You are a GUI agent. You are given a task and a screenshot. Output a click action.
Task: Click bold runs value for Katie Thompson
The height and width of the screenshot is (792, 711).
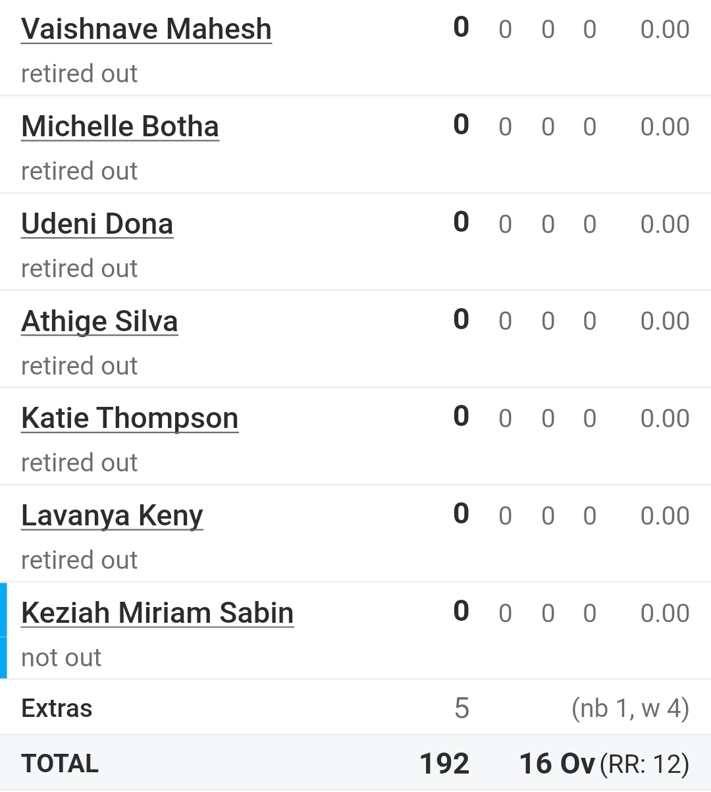click(x=461, y=416)
